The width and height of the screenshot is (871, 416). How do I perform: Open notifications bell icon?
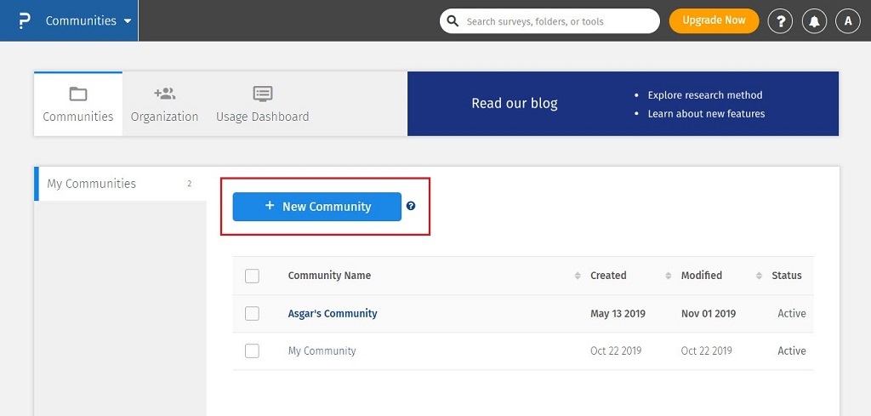(814, 21)
